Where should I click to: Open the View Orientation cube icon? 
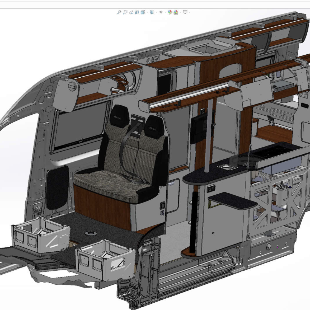click(x=143, y=12)
